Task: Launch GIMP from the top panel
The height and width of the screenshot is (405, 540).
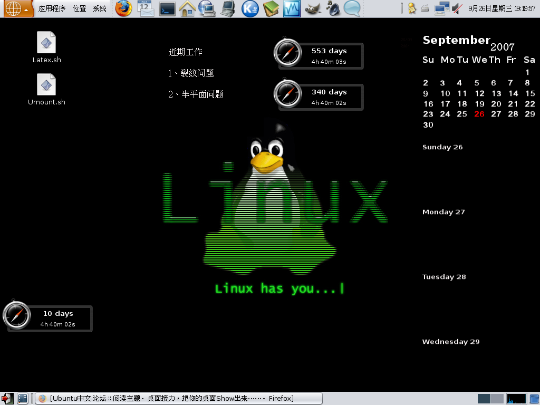Action: 313,8
